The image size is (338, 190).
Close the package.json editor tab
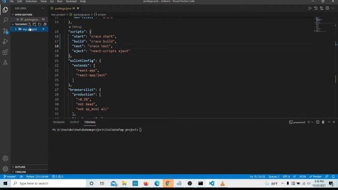pos(78,8)
